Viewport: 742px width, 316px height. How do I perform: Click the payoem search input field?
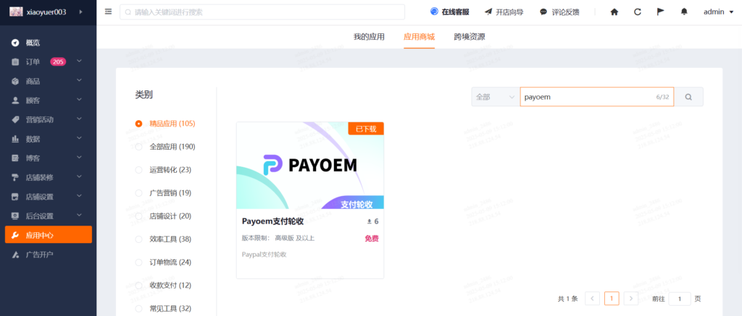587,97
